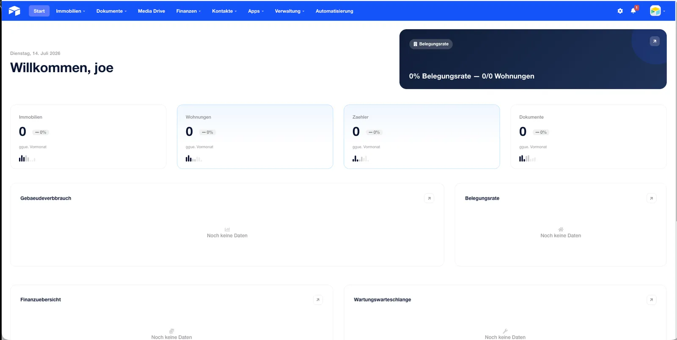Expand the Kontakte menu
The width and height of the screenshot is (677, 340).
pos(224,11)
